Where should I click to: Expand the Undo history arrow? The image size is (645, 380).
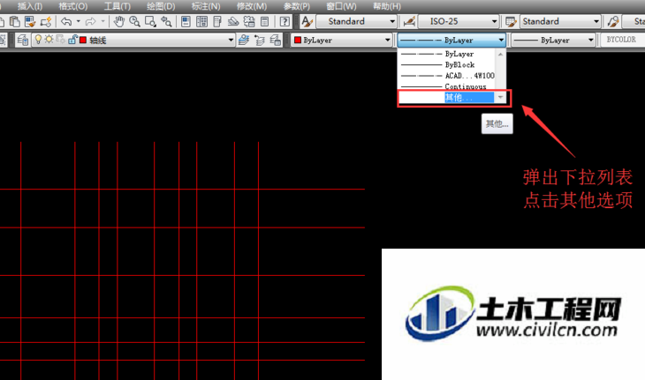[x=78, y=21]
